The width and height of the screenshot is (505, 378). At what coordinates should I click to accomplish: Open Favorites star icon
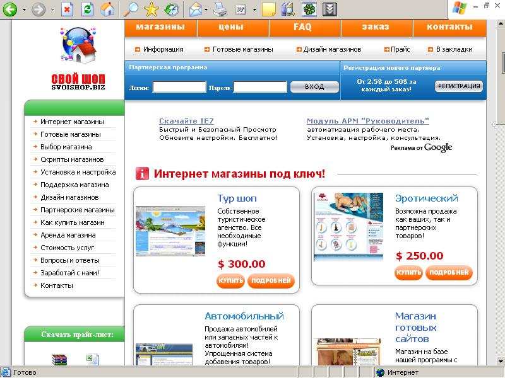pyautogui.click(x=151, y=9)
